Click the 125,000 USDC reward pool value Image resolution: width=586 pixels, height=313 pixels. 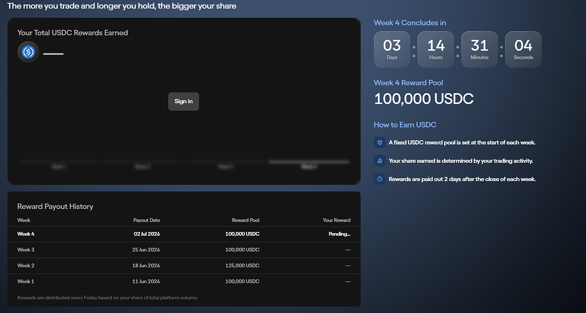coord(242,266)
